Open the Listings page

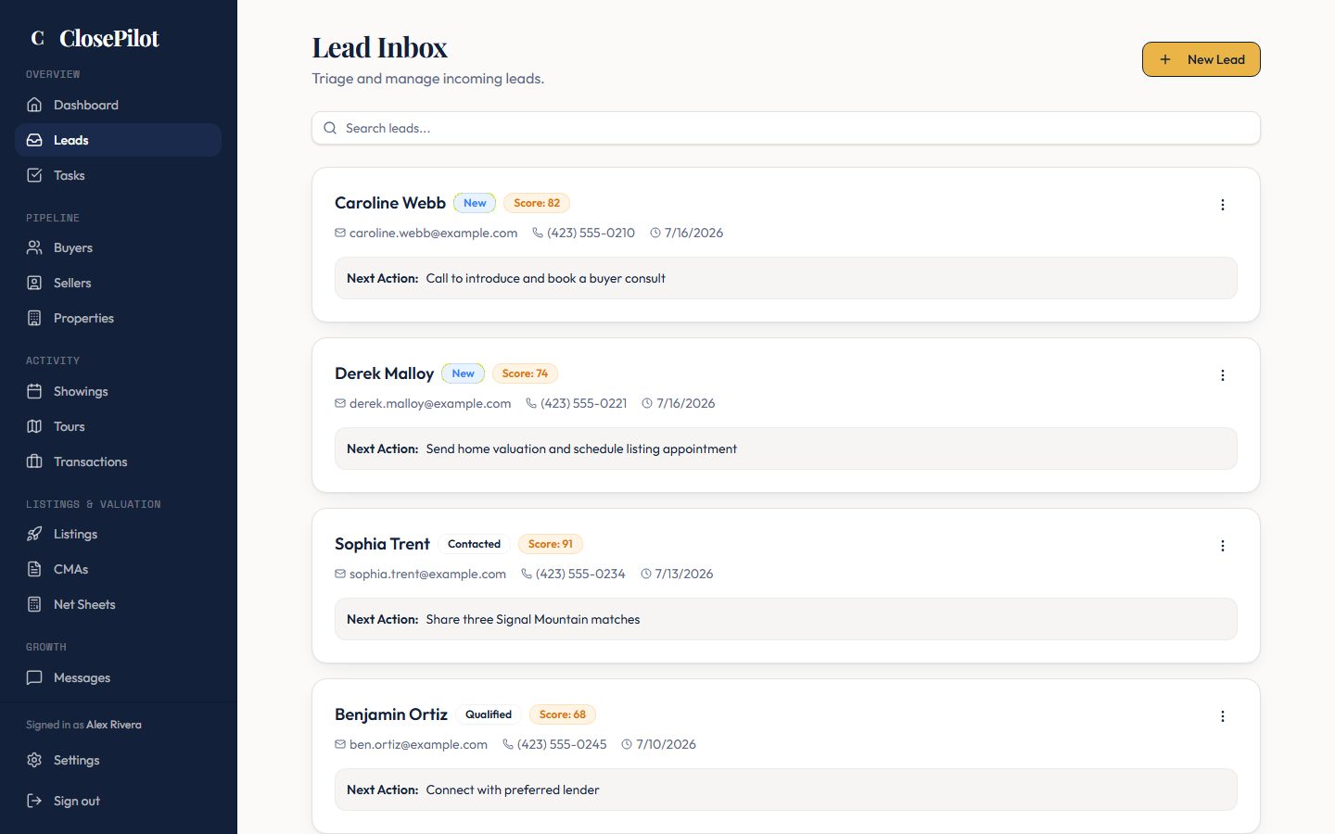[x=118, y=534]
